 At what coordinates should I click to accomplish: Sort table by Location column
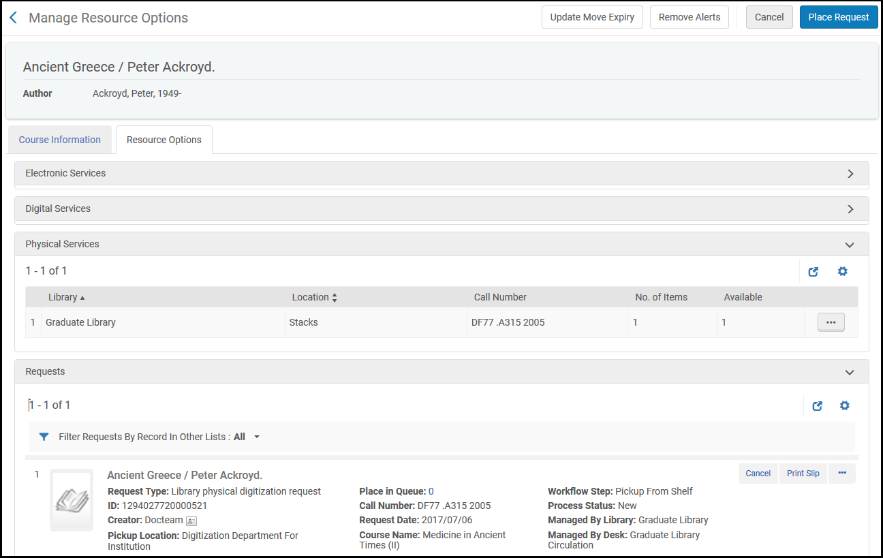(315, 297)
